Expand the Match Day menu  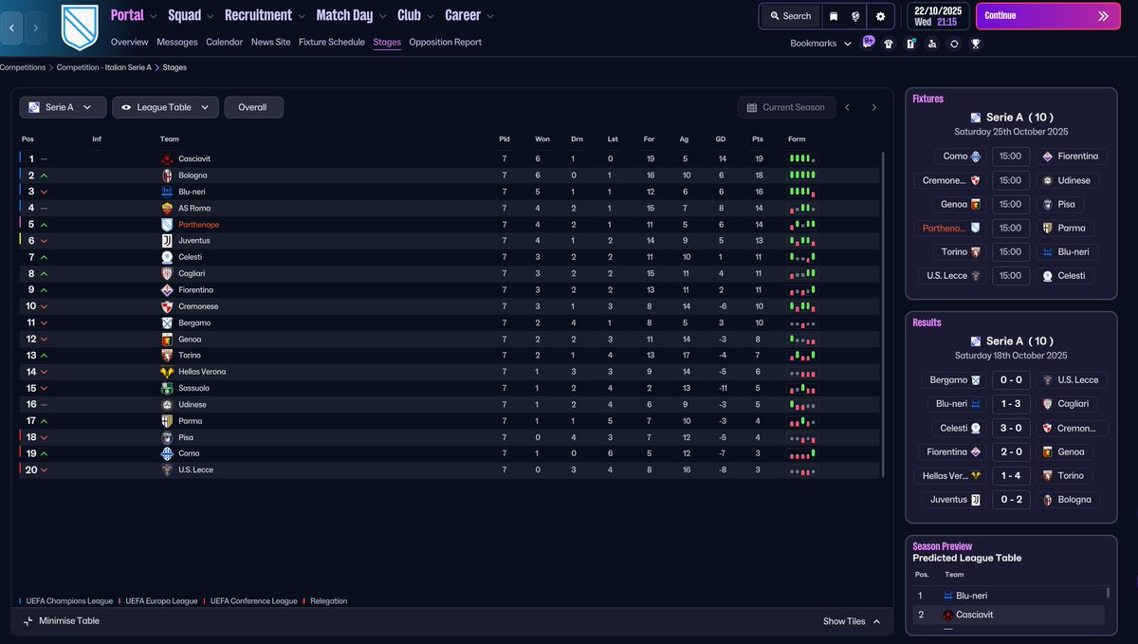tap(351, 15)
